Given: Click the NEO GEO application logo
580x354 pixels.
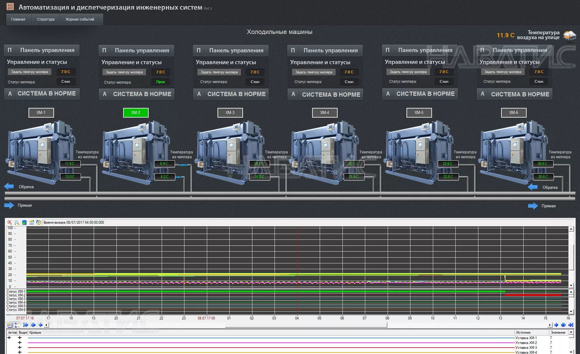Looking at the screenshot, I should coord(10,7).
